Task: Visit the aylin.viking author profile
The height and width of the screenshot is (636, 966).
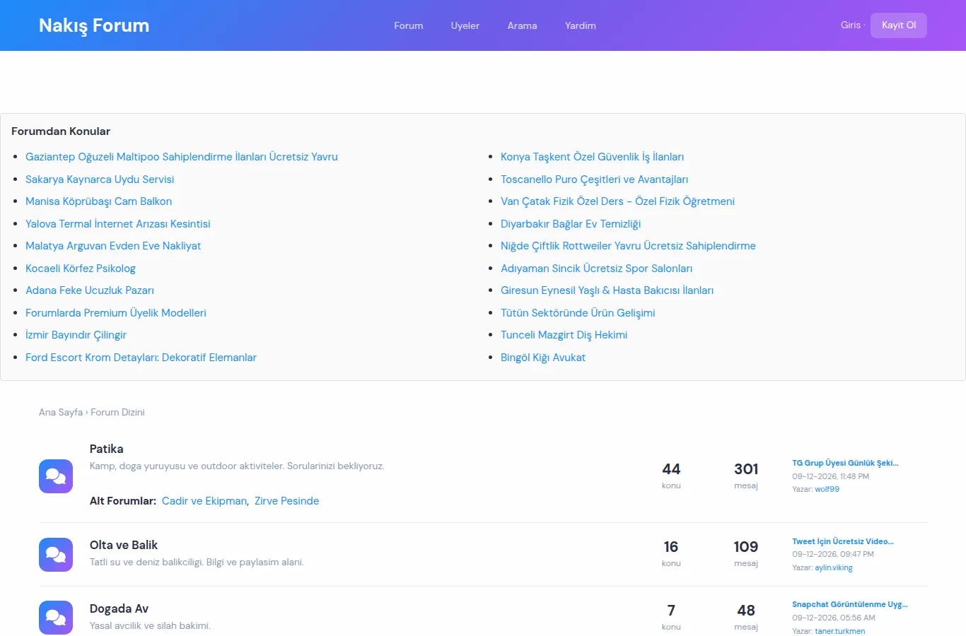Action: pos(834,567)
